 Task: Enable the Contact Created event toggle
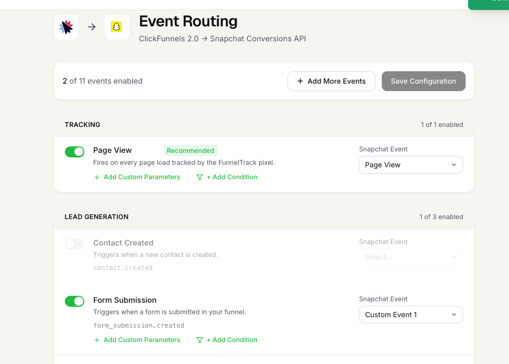74,244
